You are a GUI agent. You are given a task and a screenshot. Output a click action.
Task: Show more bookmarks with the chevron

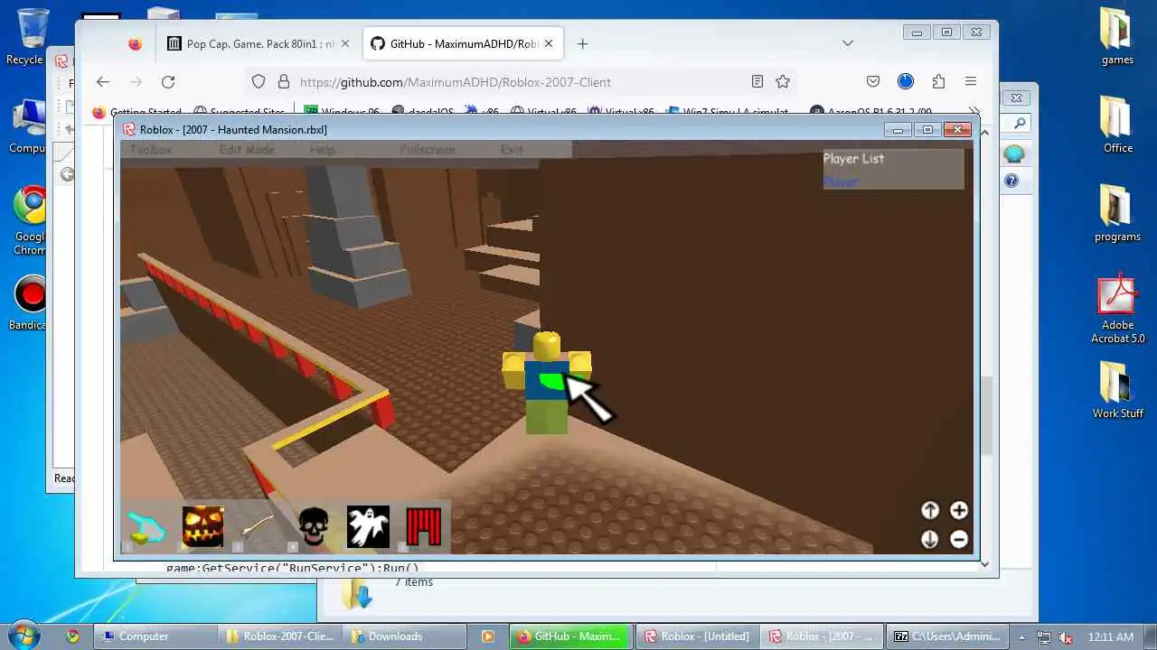click(974, 113)
